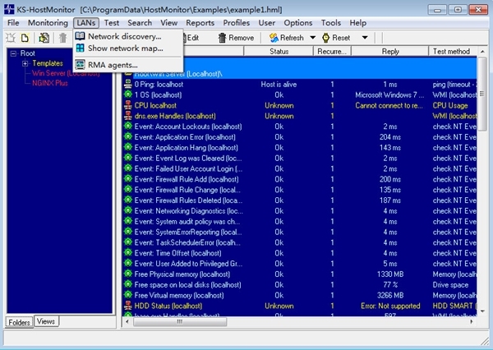Click the vertical scrollbar up arrow
The width and height of the screenshot is (493, 350).
(482, 51)
